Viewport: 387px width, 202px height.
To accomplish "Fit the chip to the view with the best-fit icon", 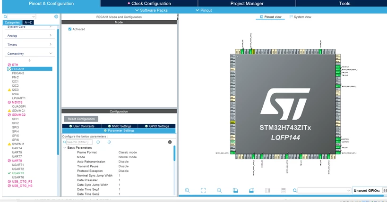I will click(203, 190).
